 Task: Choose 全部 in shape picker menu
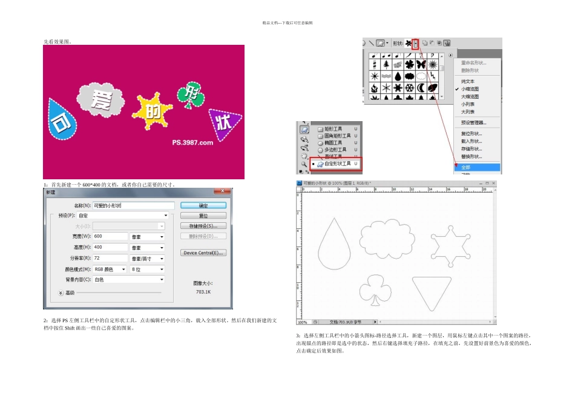click(477, 167)
